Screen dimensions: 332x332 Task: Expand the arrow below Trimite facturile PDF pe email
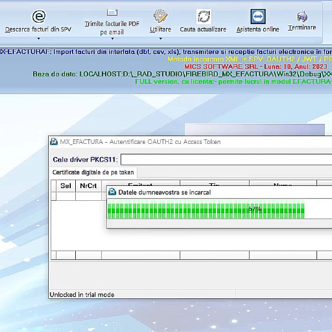click(112, 39)
